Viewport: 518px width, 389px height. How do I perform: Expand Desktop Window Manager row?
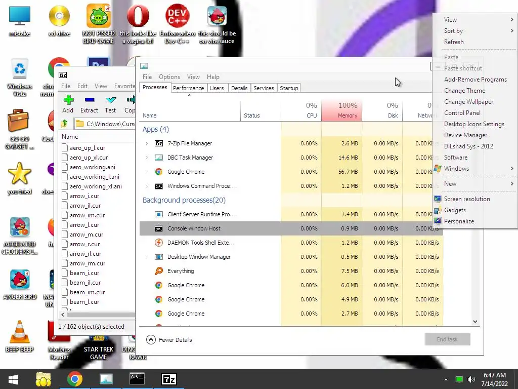tap(146, 257)
